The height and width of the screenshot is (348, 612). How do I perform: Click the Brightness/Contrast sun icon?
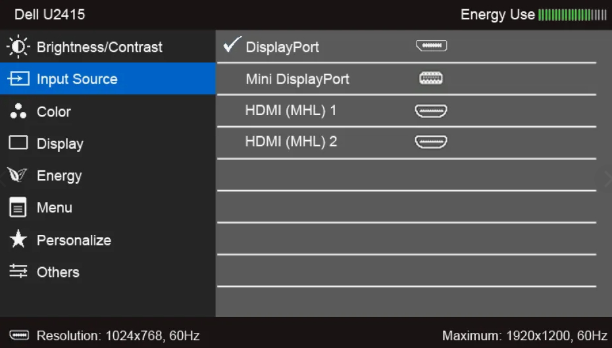[x=18, y=47]
